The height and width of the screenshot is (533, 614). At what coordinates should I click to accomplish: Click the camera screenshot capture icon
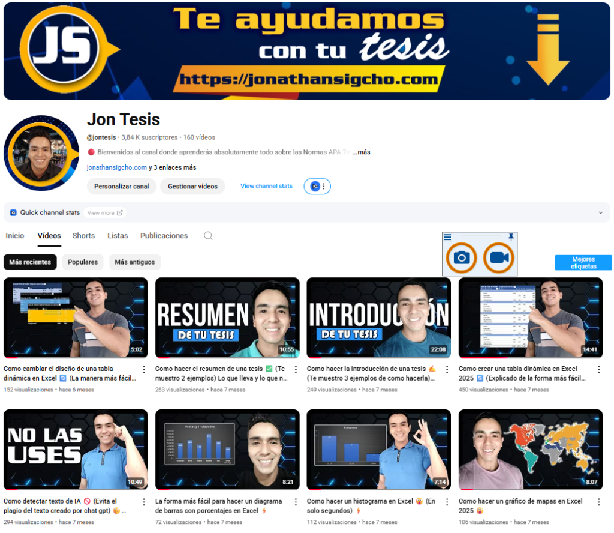461,257
